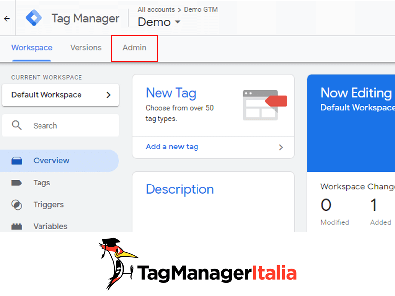
Task: Open Demo GTM breadcrumb link
Action: (201, 9)
